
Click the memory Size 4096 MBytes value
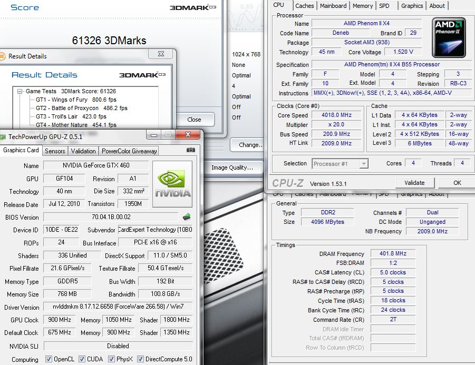pos(327,222)
